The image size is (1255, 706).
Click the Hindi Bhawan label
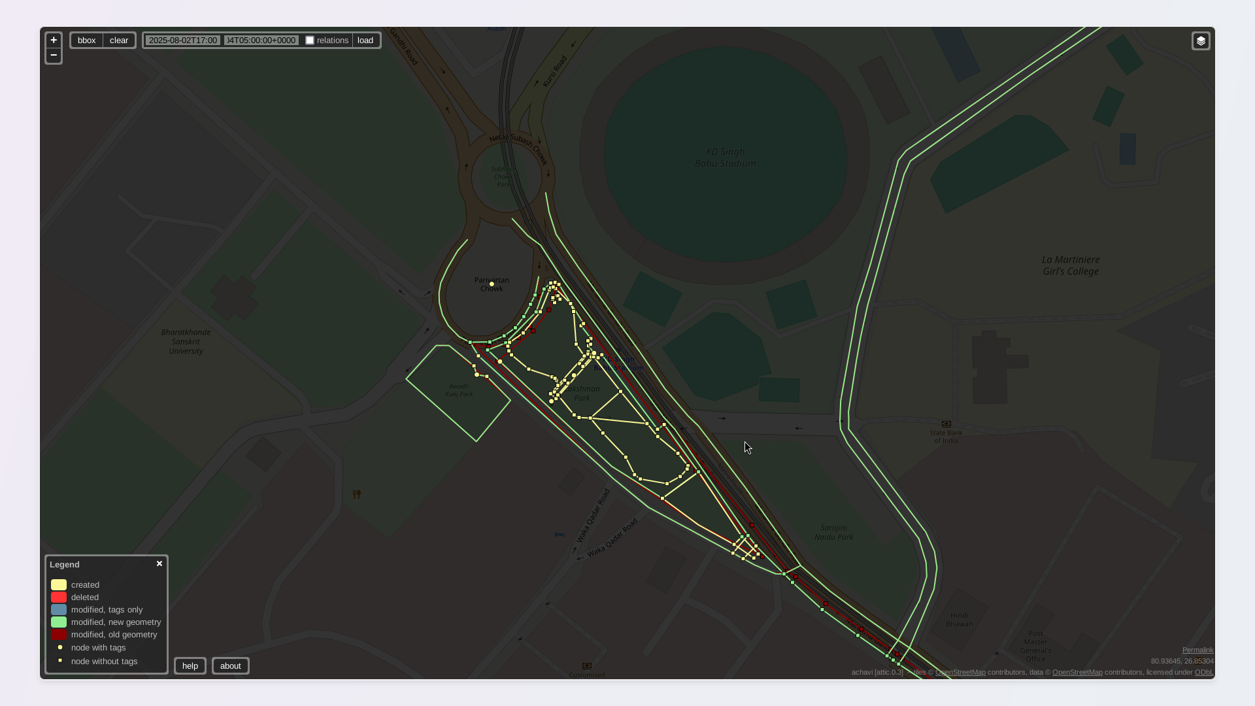(959, 620)
